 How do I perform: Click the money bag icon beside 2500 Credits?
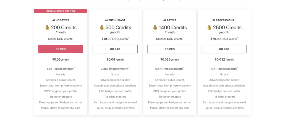(x=209, y=27)
